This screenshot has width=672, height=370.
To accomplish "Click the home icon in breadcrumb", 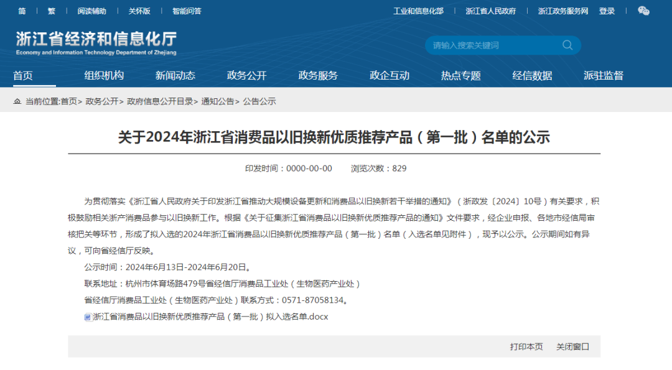I will tap(17, 101).
